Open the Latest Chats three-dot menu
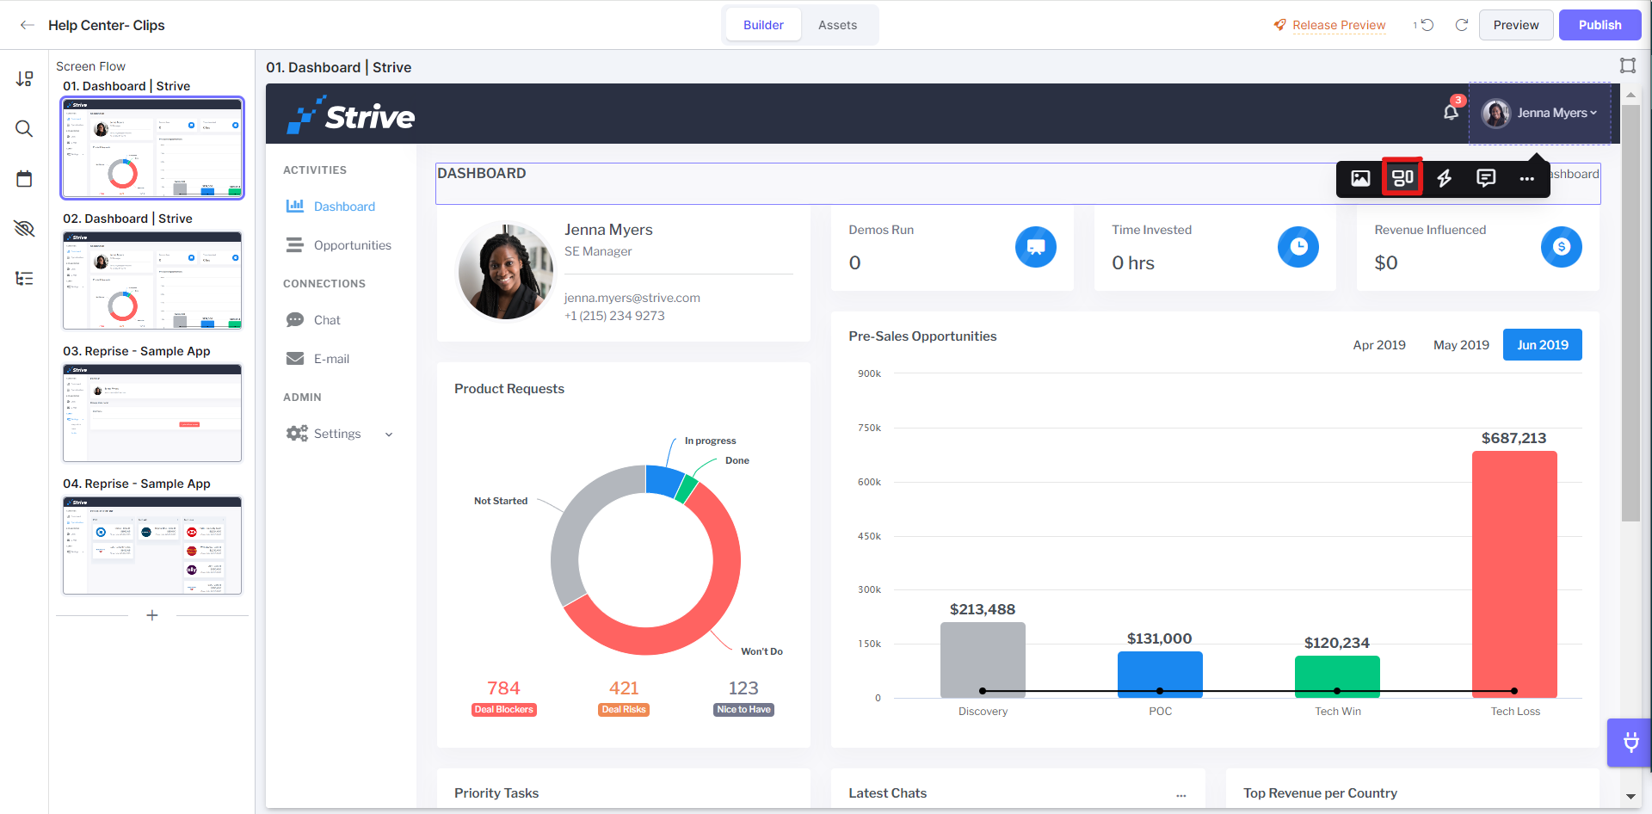The height and width of the screenshot is (814, 1652). click(x=1181, y=795)
